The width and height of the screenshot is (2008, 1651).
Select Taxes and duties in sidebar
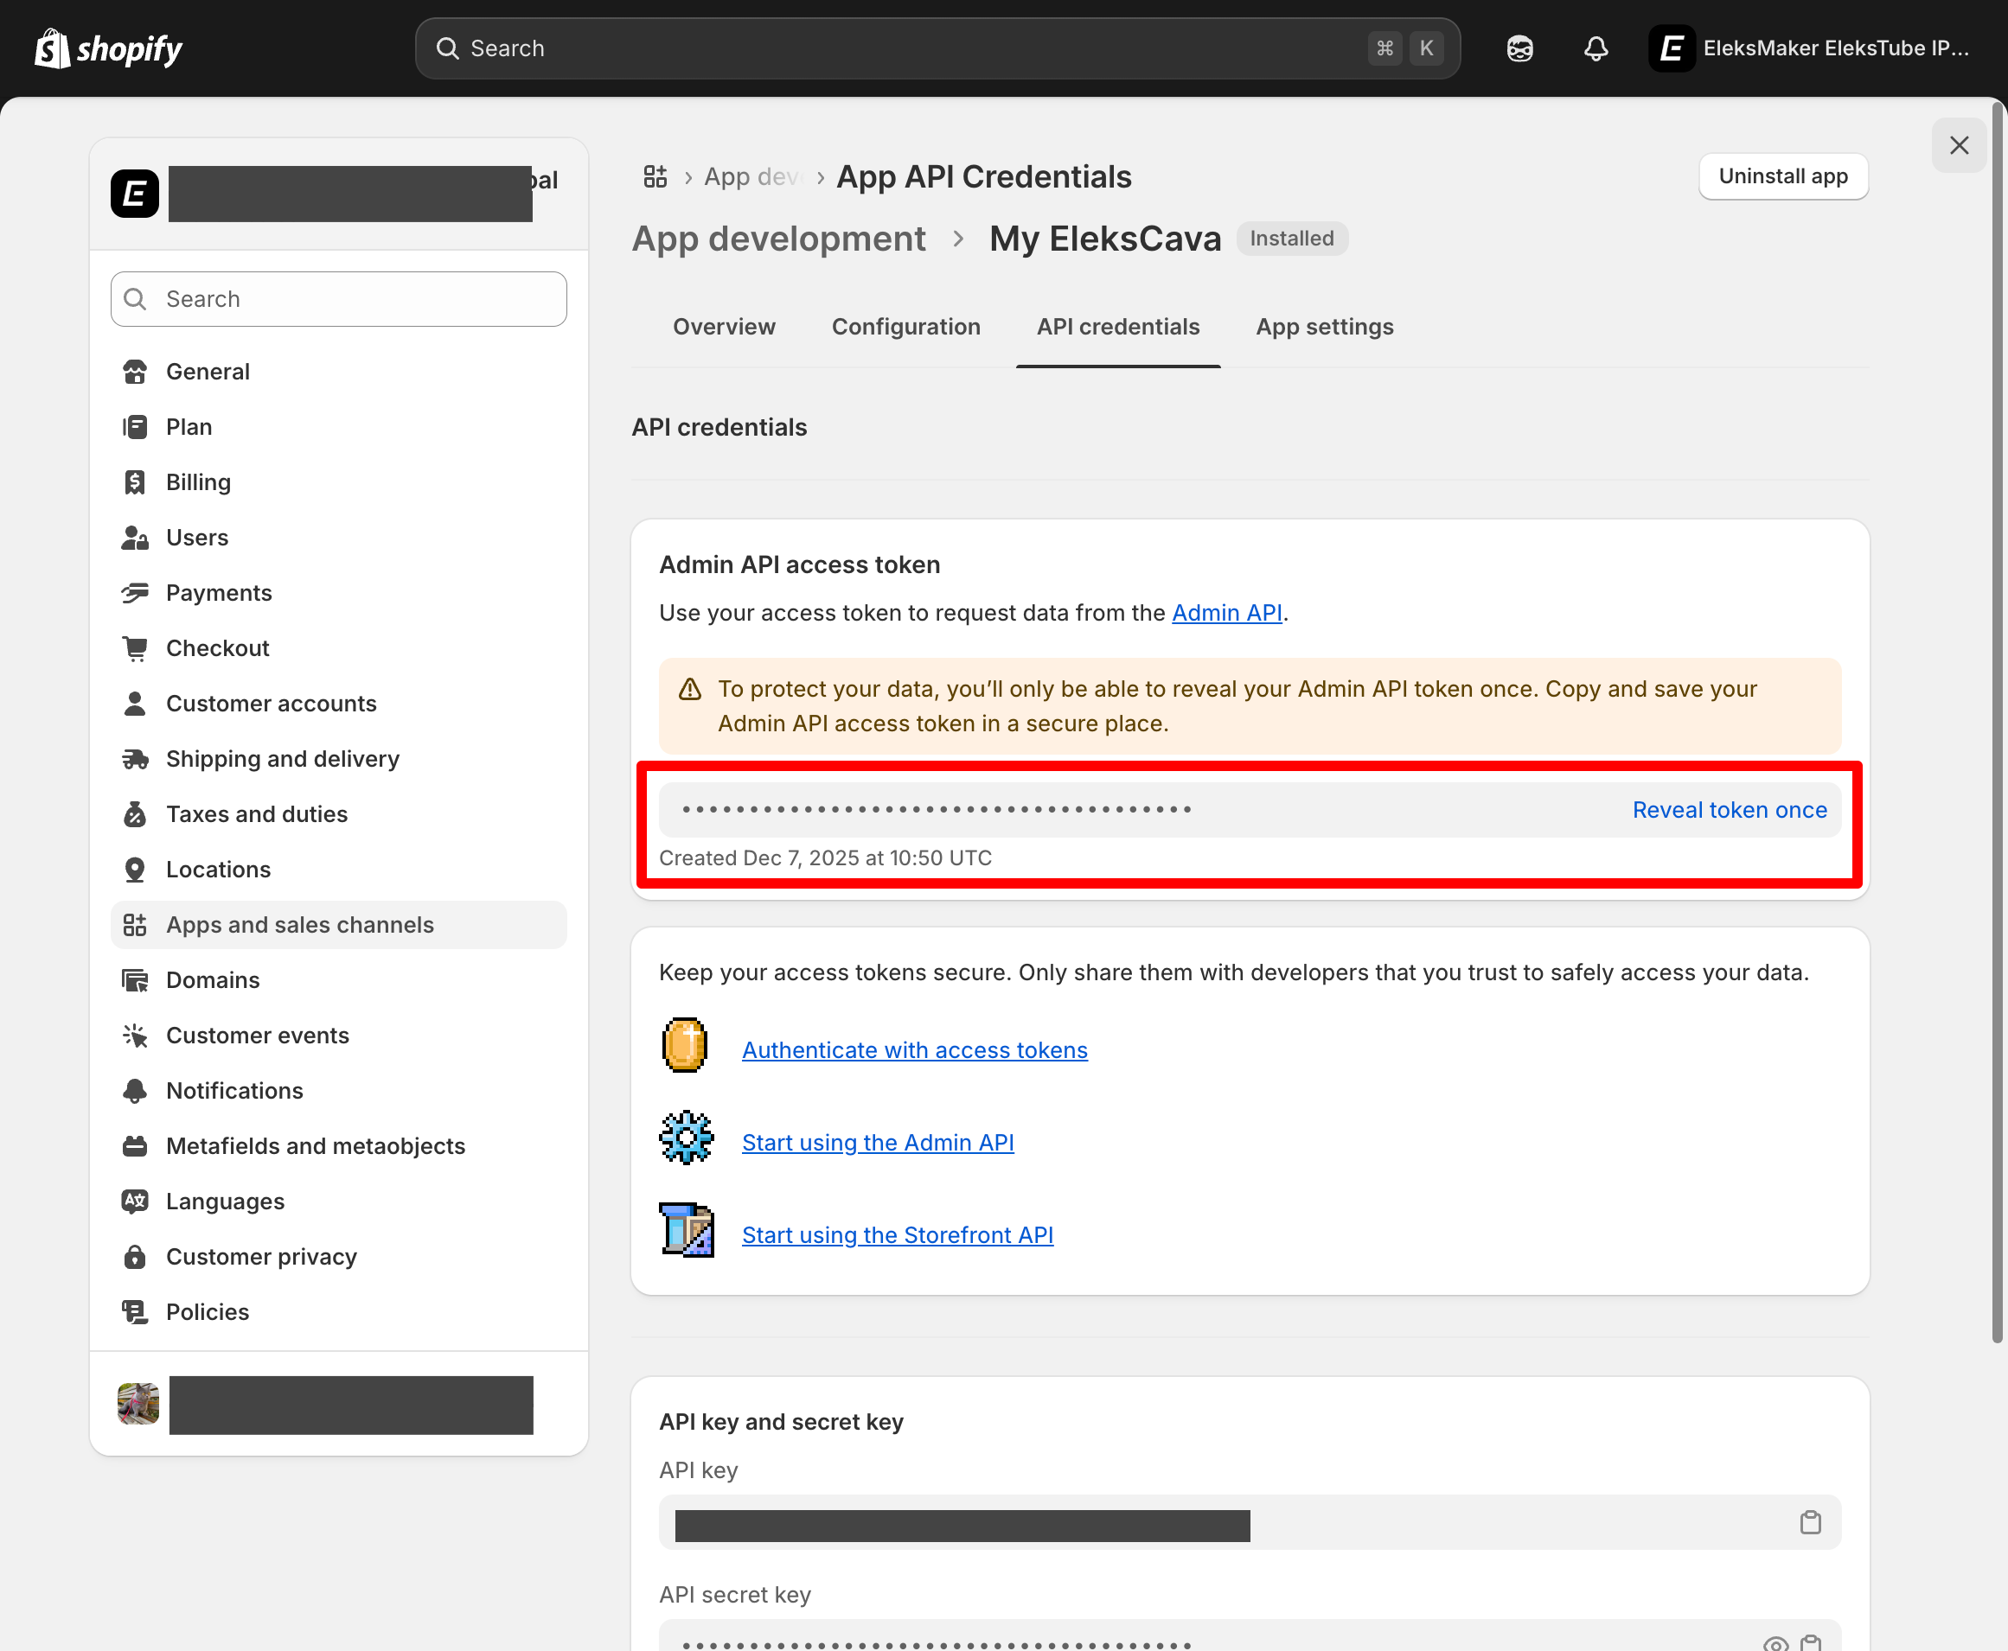pos(255,814)
